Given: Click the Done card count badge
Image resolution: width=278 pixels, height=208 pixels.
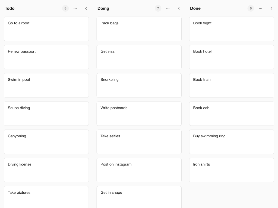Looking at the screenshot, I should click(251, 8).
